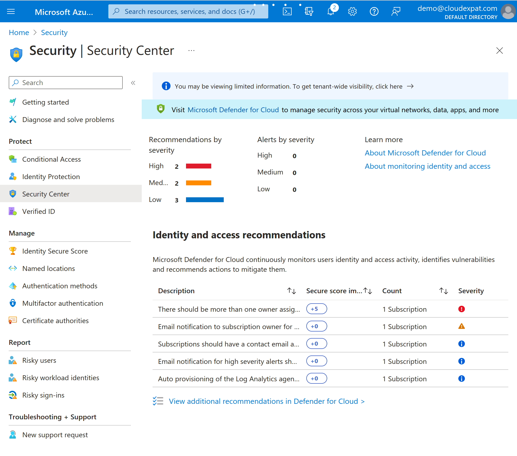The image size is (517, 456).
Task: Click the Security shield icon by title
Action: [16, 54]
